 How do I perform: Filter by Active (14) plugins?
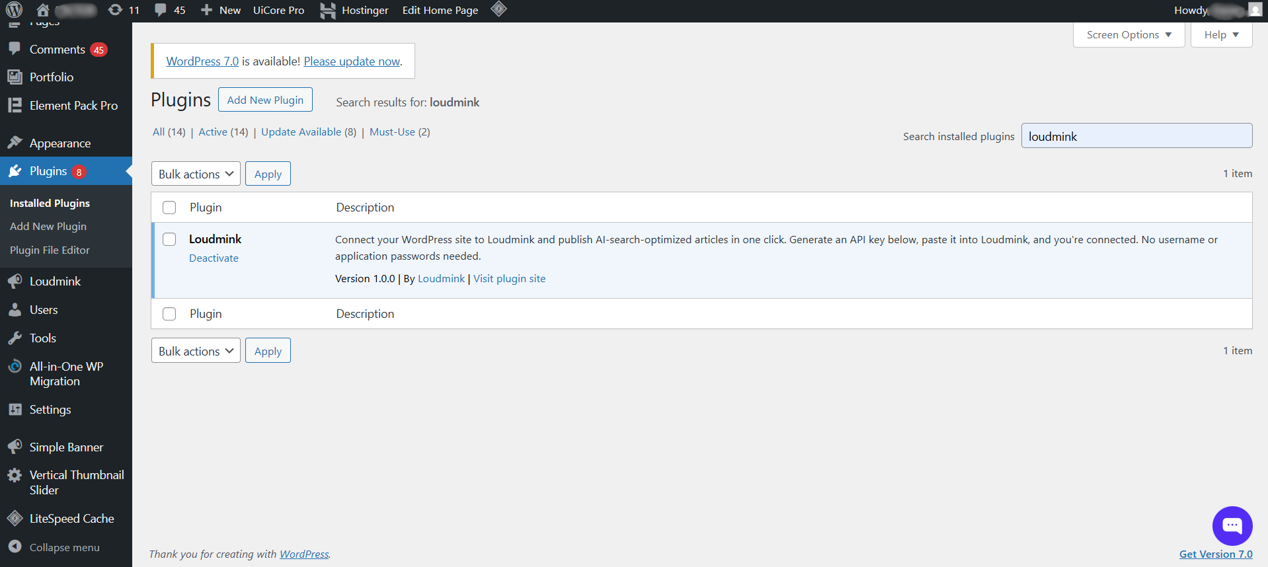pyautogui.click(x=223, y=132)
